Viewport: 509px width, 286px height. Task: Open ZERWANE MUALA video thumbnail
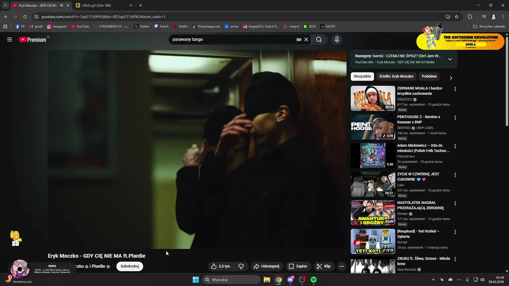[373, 98]
